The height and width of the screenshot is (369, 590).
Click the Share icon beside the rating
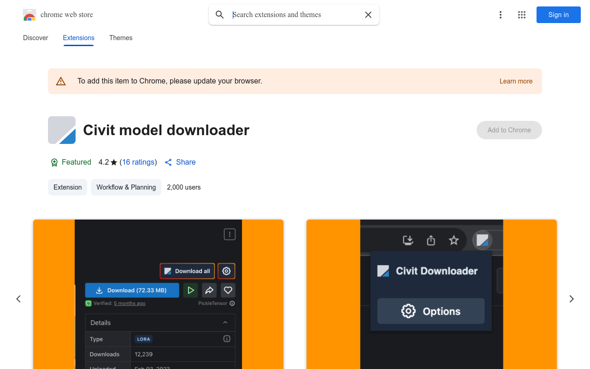tap(168, 162)
